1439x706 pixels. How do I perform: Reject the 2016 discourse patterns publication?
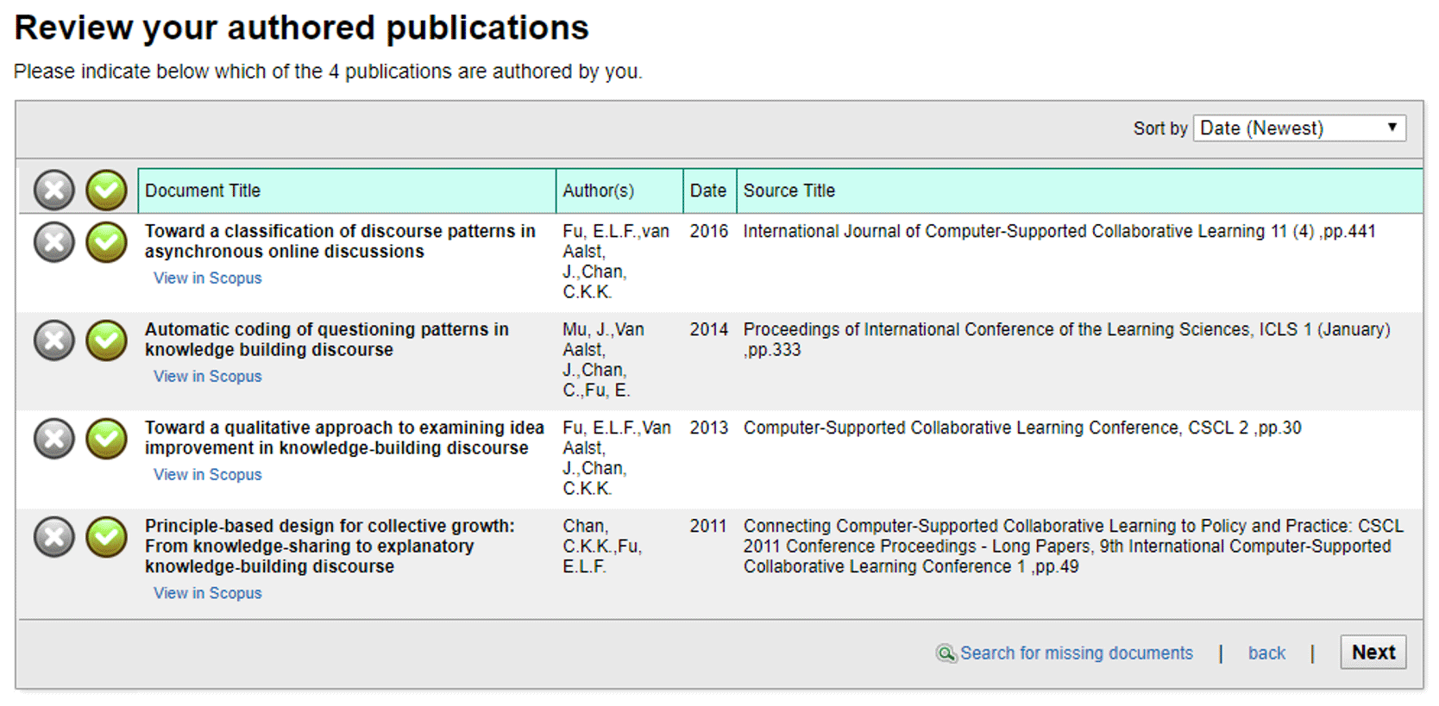click(x=53, y=242)
